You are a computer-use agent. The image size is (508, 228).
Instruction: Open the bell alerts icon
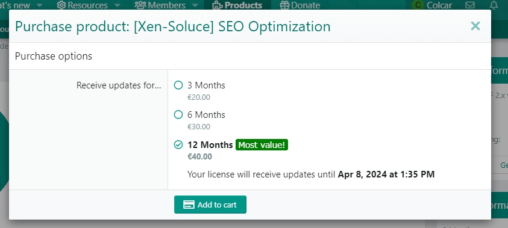pos(494,5)
